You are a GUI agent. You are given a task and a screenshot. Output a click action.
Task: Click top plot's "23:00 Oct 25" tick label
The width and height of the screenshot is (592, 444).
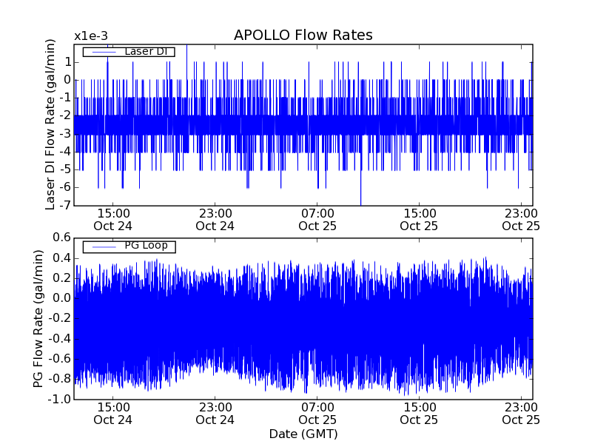coord(522,219)
